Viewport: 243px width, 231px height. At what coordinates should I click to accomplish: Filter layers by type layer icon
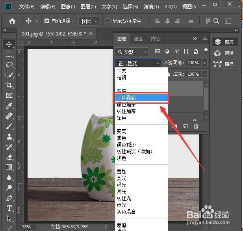pos(177,52)
